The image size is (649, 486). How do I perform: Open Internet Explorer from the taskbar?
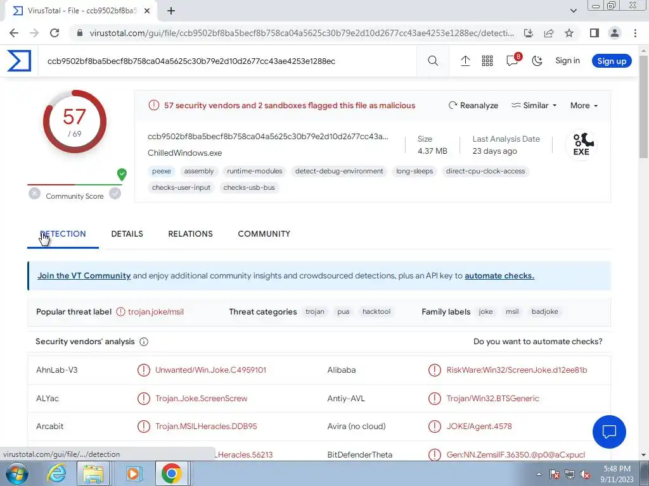(56, 473)
